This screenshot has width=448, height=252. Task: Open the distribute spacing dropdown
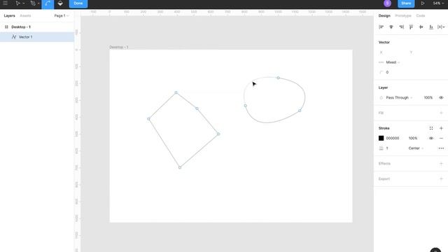(441, 27)
